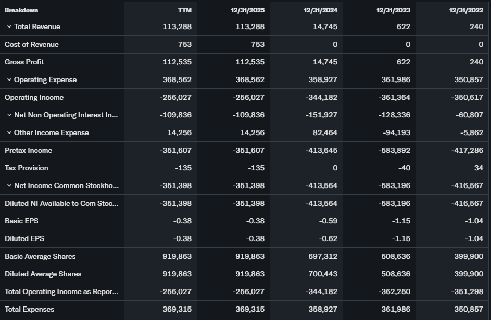Screen dimensions: 491x320
Task: Expand the Other Income Expense chevron
Action: point(9,132)
